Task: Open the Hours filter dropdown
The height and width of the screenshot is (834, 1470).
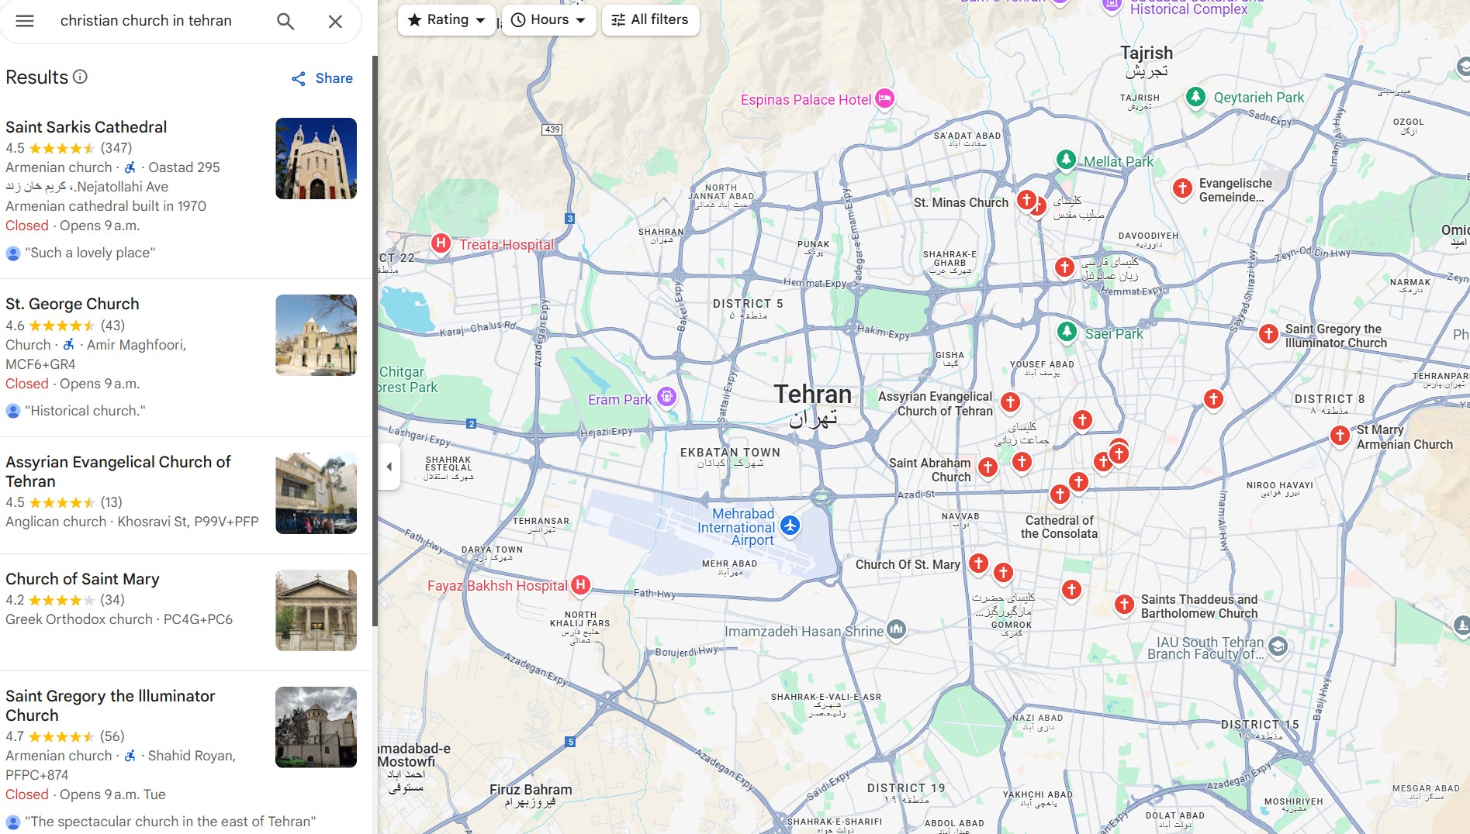Action: (x=548, y=19)
